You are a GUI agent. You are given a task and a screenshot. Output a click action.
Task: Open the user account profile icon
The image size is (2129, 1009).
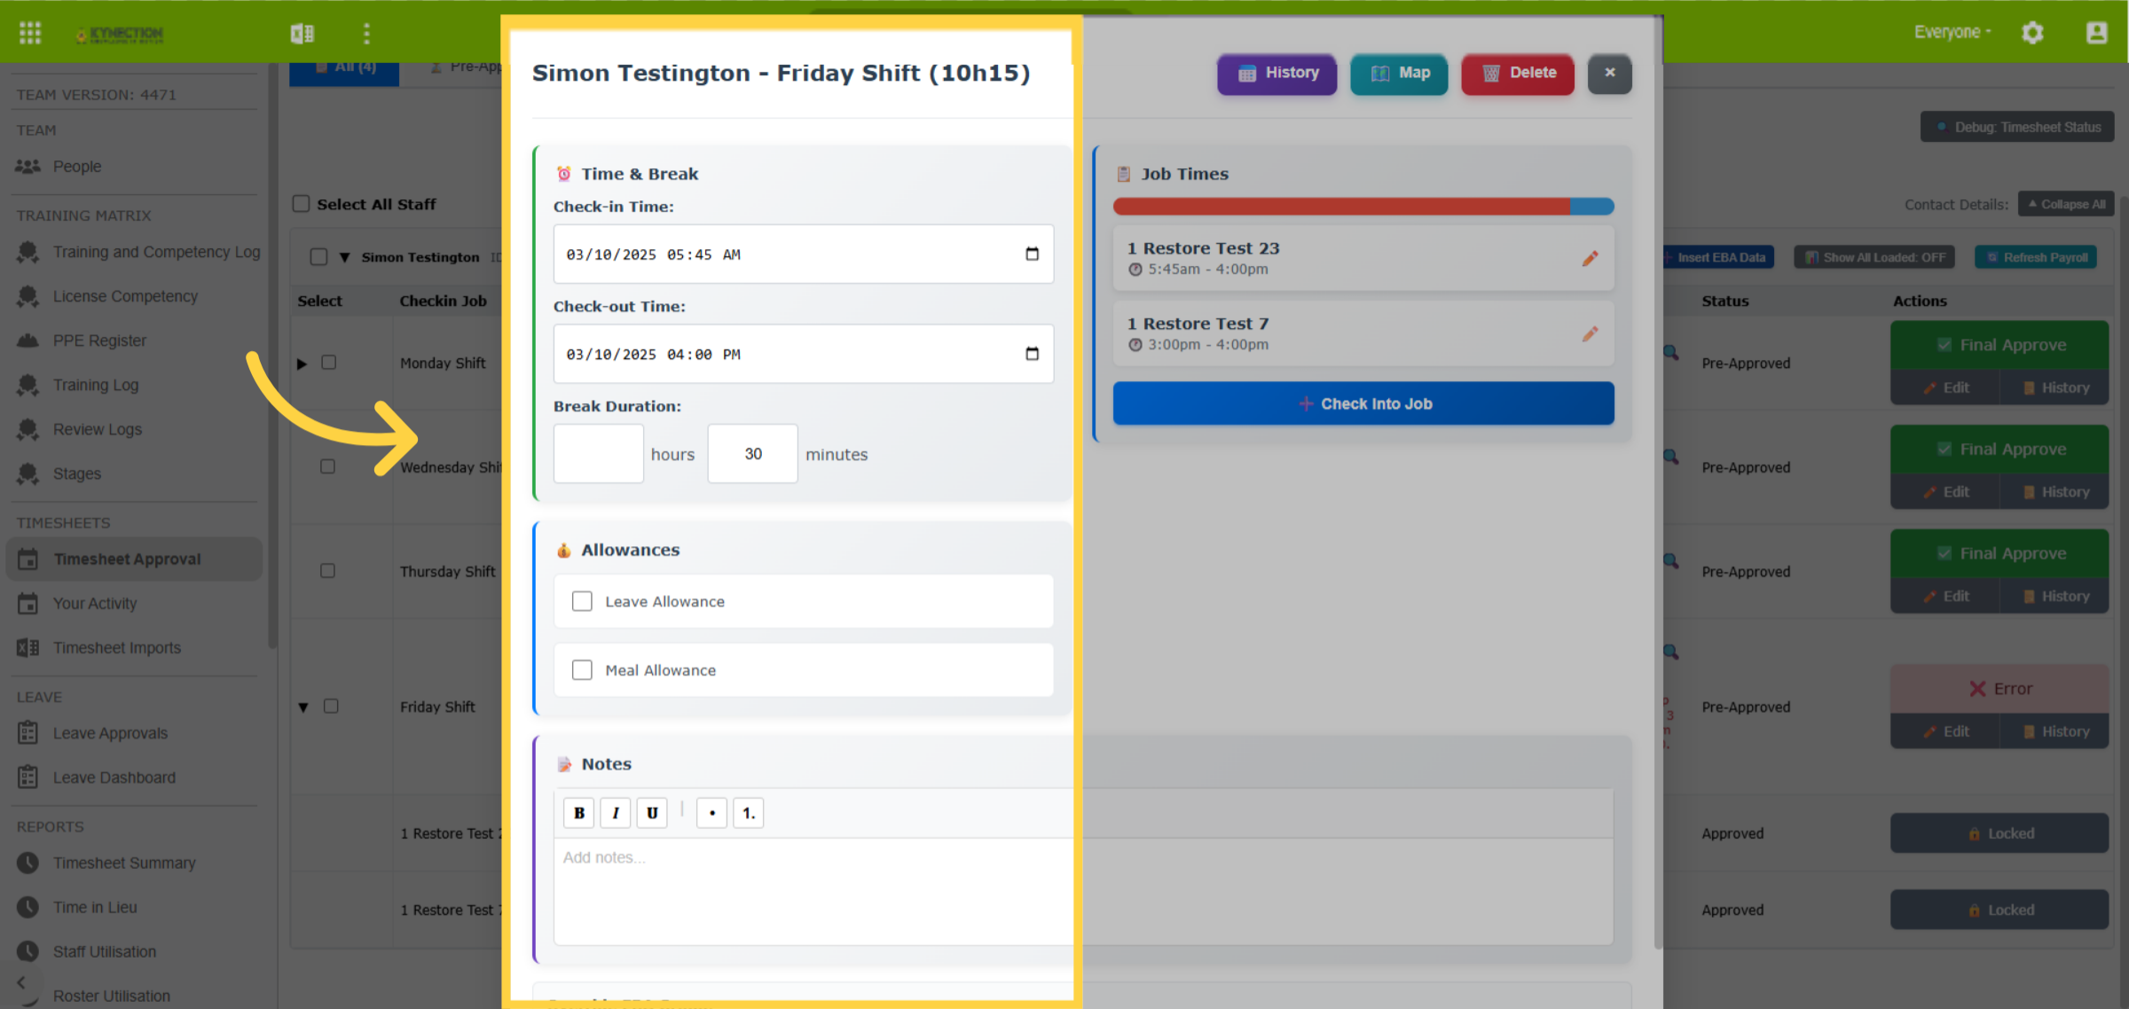[x=2097, y=33]
